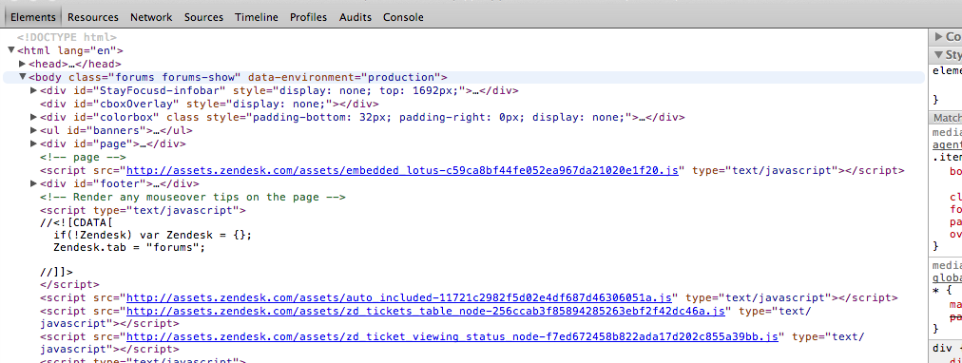Click the //<![CDATA[ line

[x=77, y=222]
